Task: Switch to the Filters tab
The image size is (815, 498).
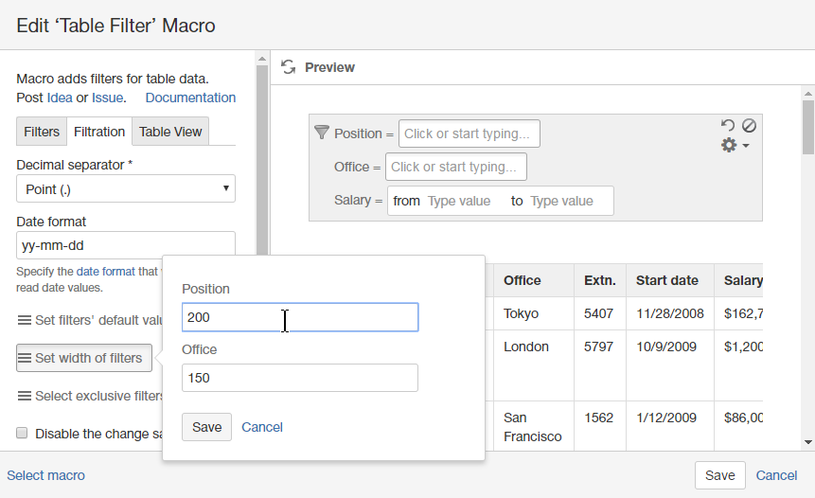Action: click(x=42, y=132)
